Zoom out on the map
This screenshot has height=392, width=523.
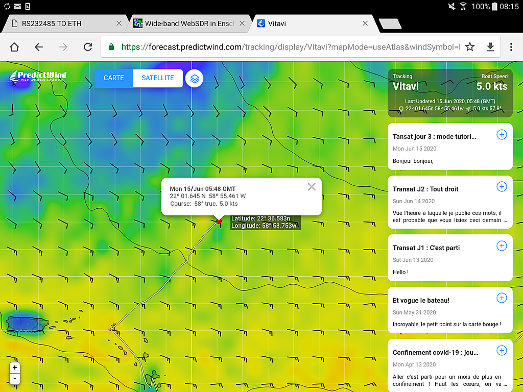(15, 379)
